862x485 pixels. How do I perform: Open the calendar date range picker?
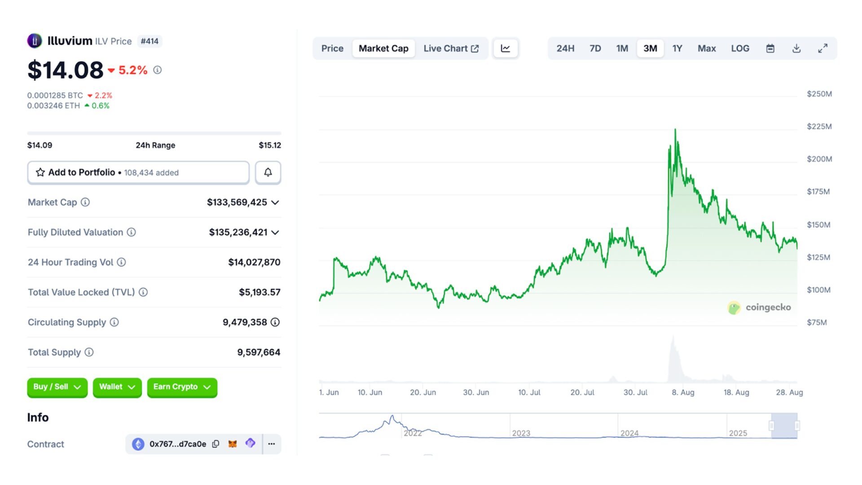[770, 48]
